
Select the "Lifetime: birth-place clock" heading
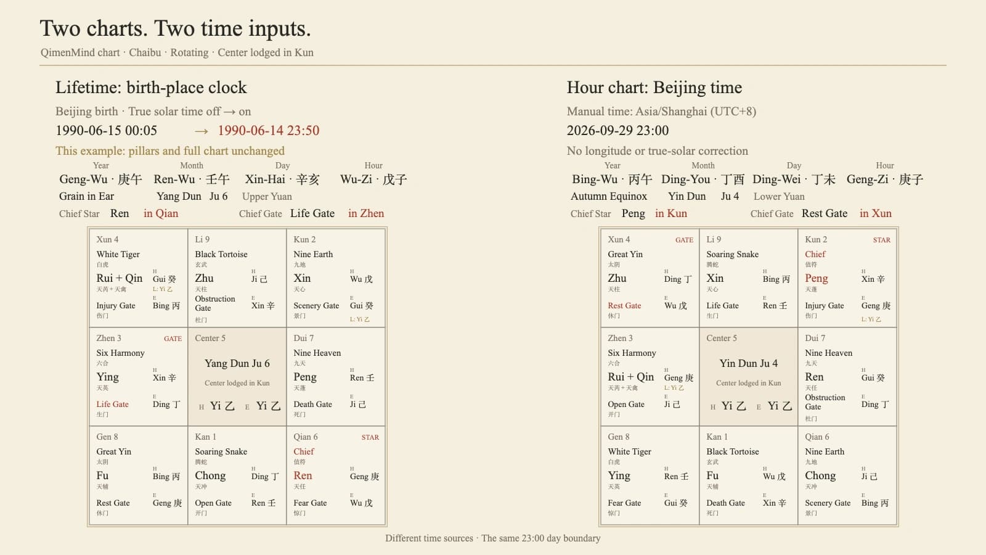click(x=151, y=88)
